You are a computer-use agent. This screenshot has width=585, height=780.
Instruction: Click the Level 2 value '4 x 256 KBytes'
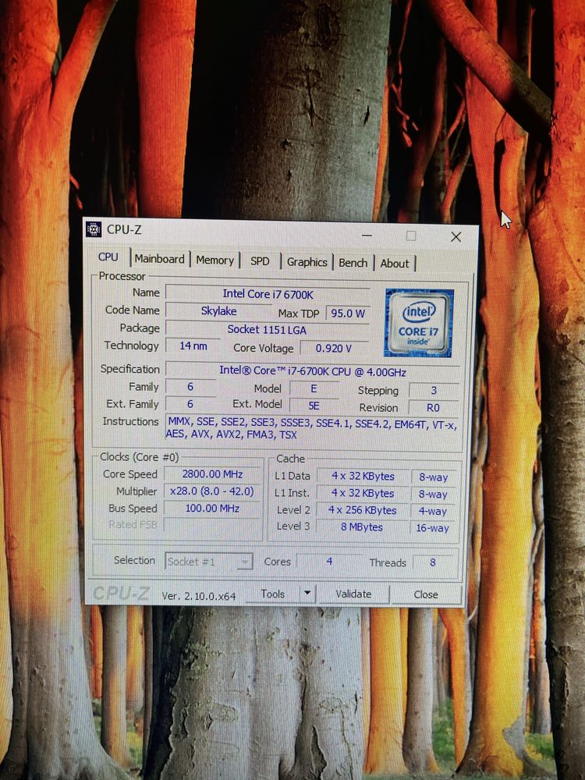(x=362, y=510)
